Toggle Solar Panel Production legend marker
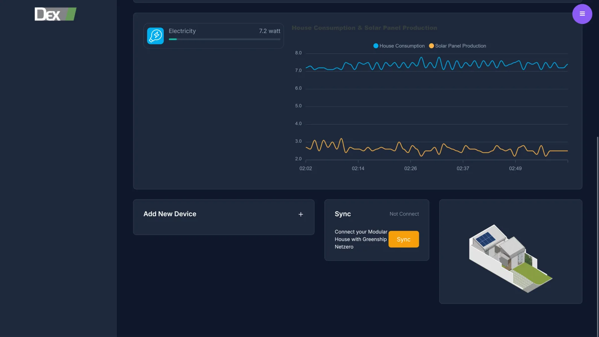The width and height of the screenshot is (599, 337). pyautogui.click(x=431, y=46)
